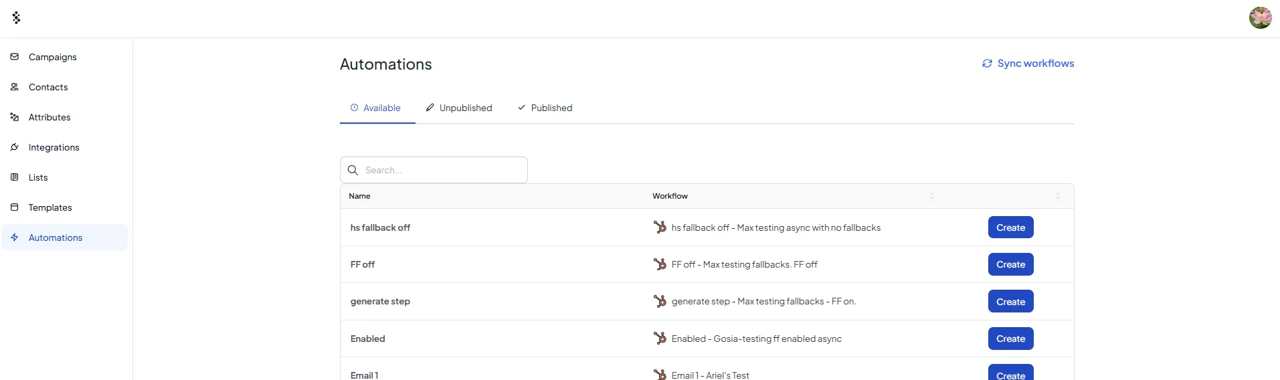Viewport: 1280px width, 380px height.
Task: Select the 'Email 1' name cell
Action: click(365, 375)
